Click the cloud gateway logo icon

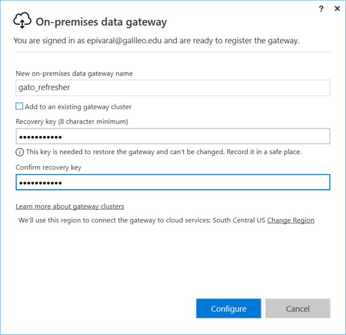[22, 21]
